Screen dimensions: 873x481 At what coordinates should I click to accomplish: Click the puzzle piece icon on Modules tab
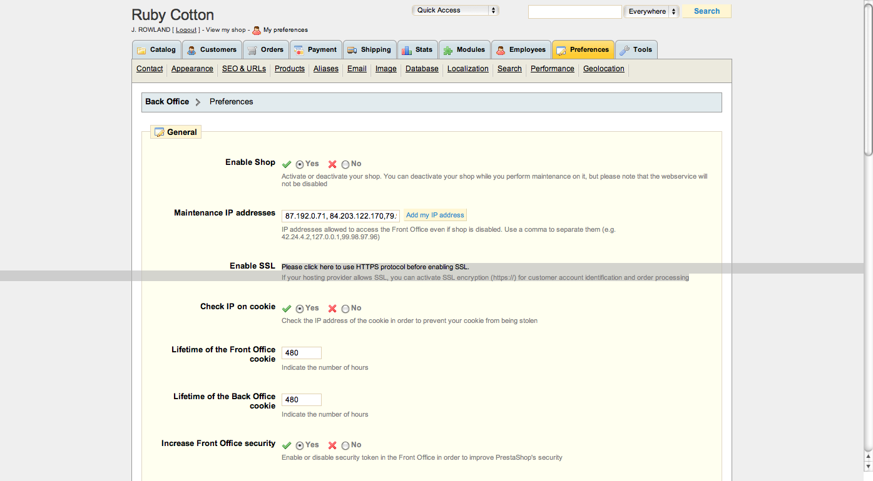tap(448, 50)
